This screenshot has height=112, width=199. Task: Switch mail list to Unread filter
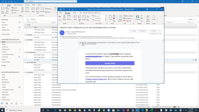tap(33, 19)
